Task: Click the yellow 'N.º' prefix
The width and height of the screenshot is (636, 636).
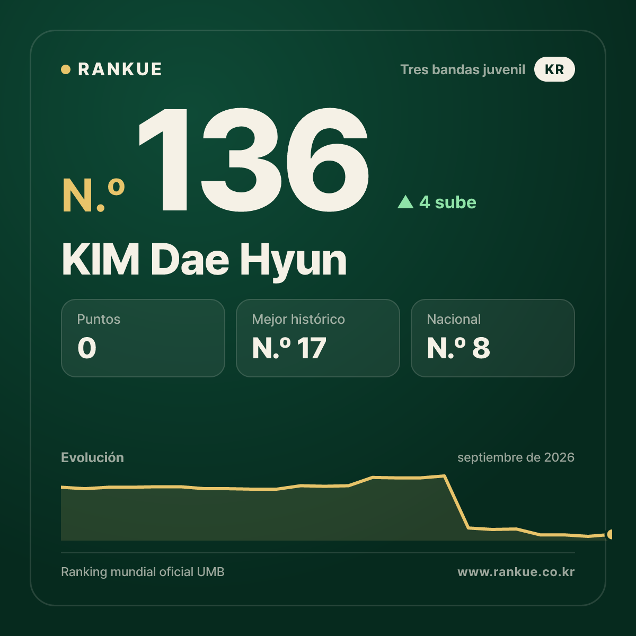Action: click(93, 195)
